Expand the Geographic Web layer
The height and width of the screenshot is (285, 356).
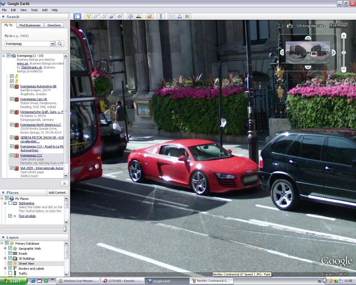tap(5, 249)
